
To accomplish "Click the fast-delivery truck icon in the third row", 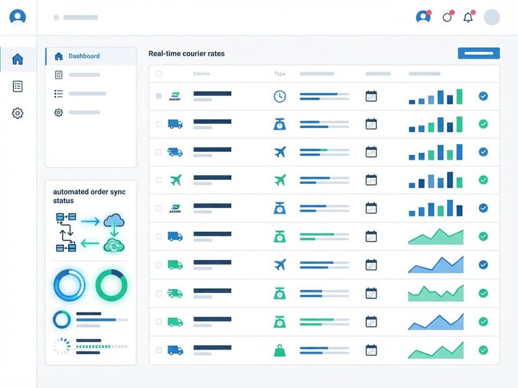I will [175, 152].
